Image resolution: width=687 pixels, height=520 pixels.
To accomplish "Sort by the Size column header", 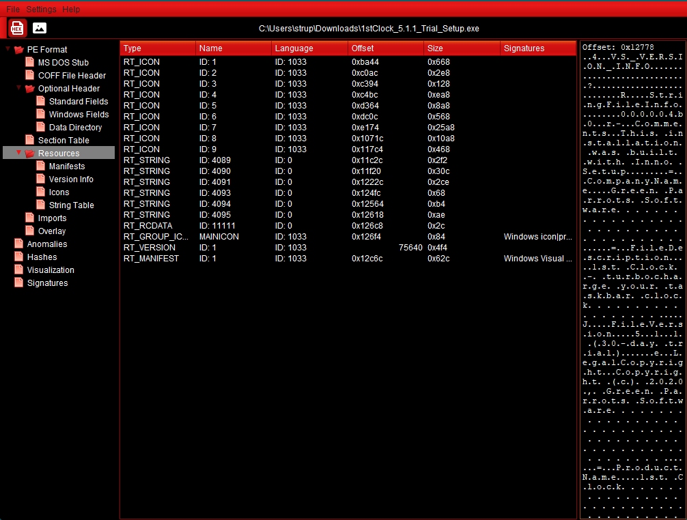I will coord(462,48).
